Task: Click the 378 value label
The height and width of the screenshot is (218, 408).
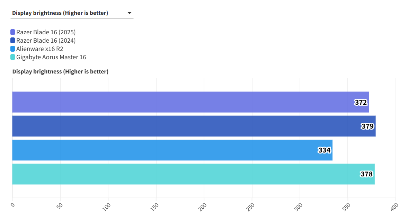Action: (366, 174)
